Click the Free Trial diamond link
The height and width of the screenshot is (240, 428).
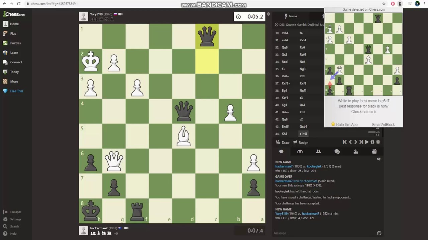click(13, 91)
